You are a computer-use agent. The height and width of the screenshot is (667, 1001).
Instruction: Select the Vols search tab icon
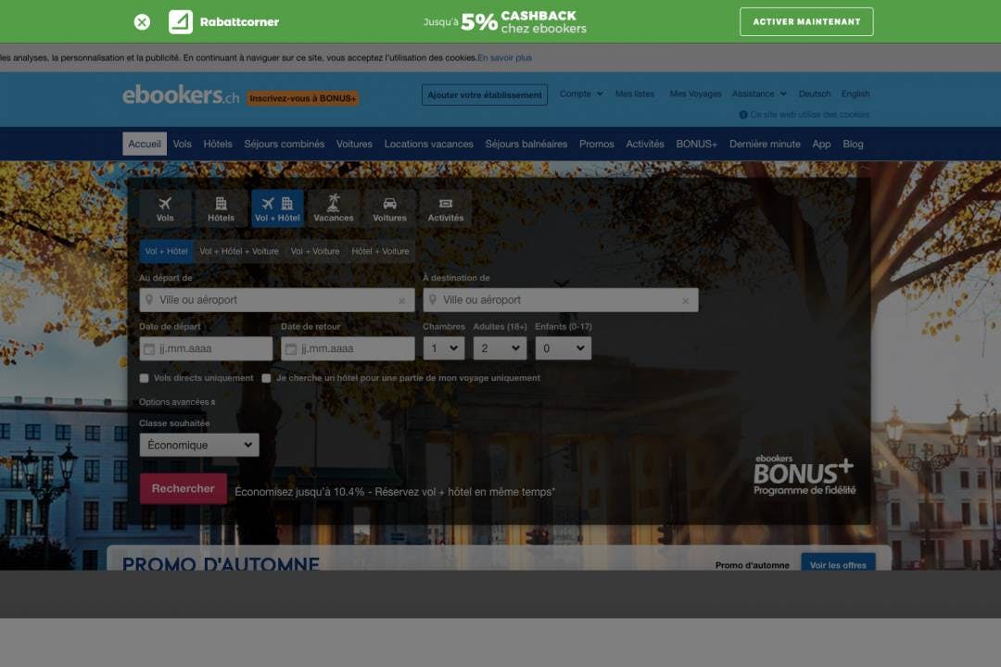166,202
